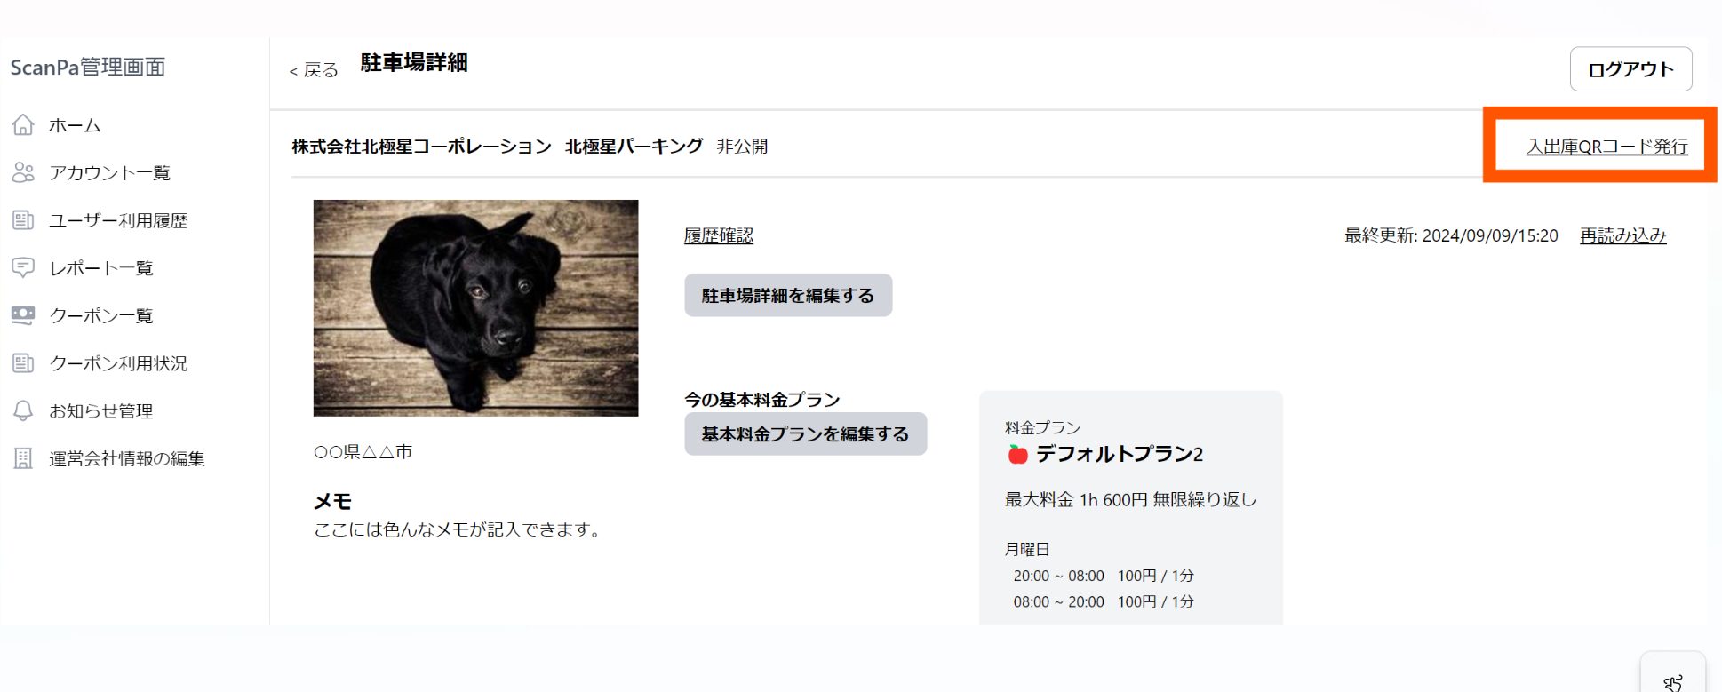The image size is (1722, 692).
Task: Select お知らせ管理 menu item text
Action: (101, 411)
